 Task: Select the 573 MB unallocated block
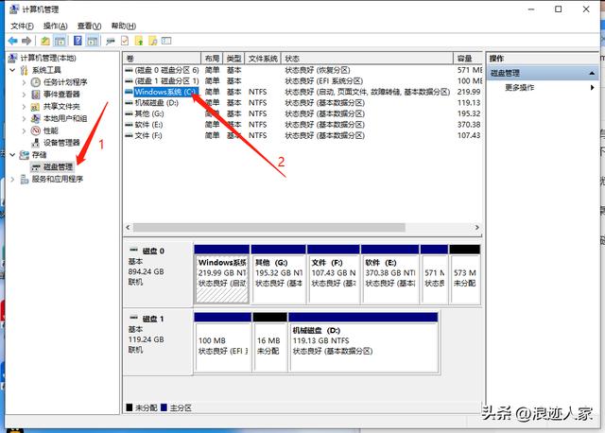[x=464, y=274]
